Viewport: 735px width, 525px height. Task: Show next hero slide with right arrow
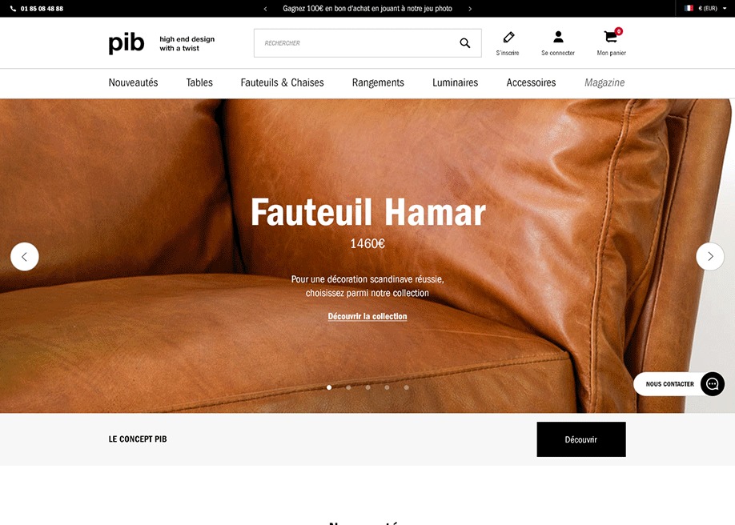pos(710,256)
